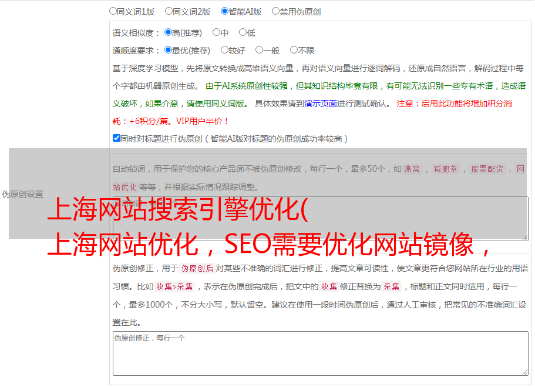Image resolution: width=535 pixels, height=387 pixels.
Task: Click the 通顺度要求 label
Action: [x=136, y=51]
